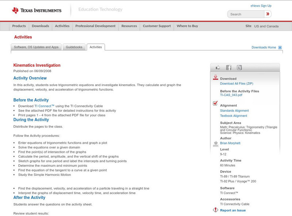Click 'TI-92 Plus / Voyage 200' device text
The image size is (292, 216).
238,181
